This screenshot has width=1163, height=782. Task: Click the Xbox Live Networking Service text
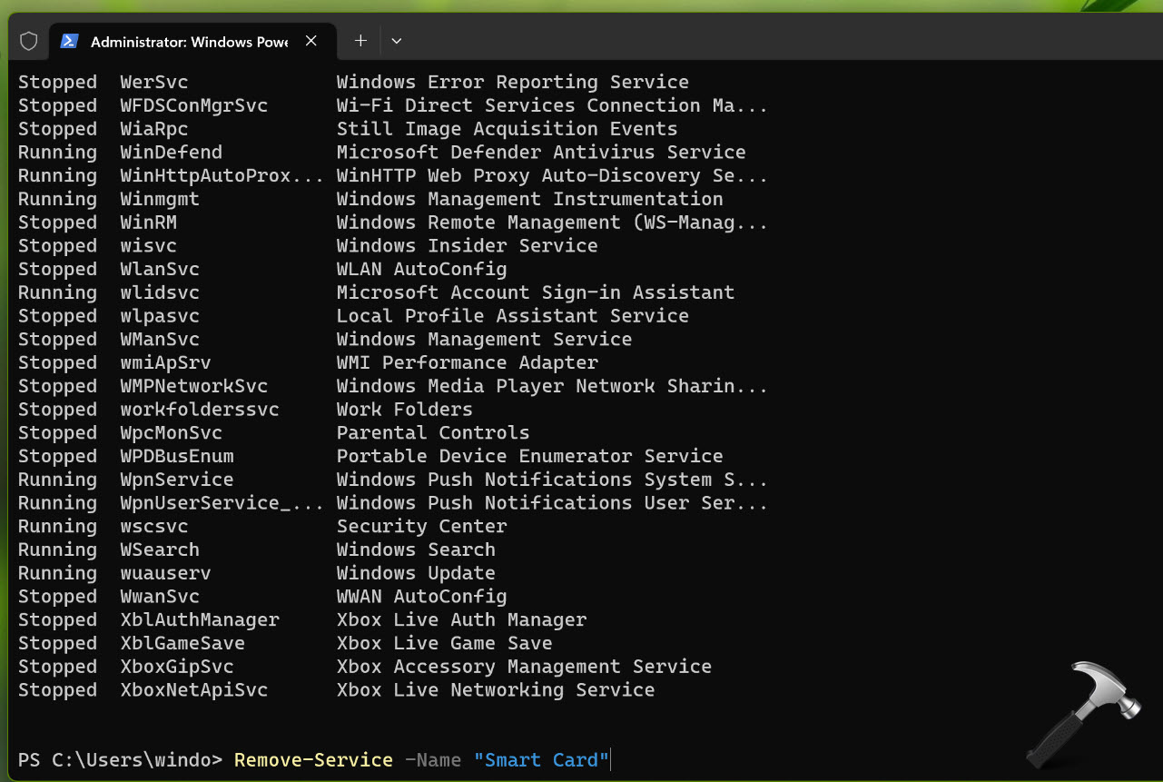click(495, 690)
